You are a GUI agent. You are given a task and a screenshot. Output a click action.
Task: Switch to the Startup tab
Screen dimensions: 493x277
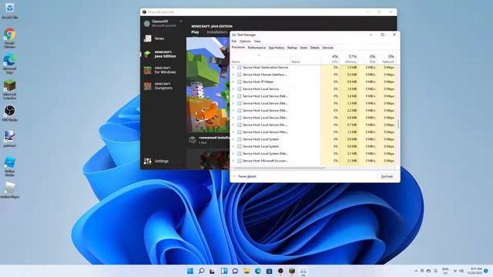[x=292, y=48]
